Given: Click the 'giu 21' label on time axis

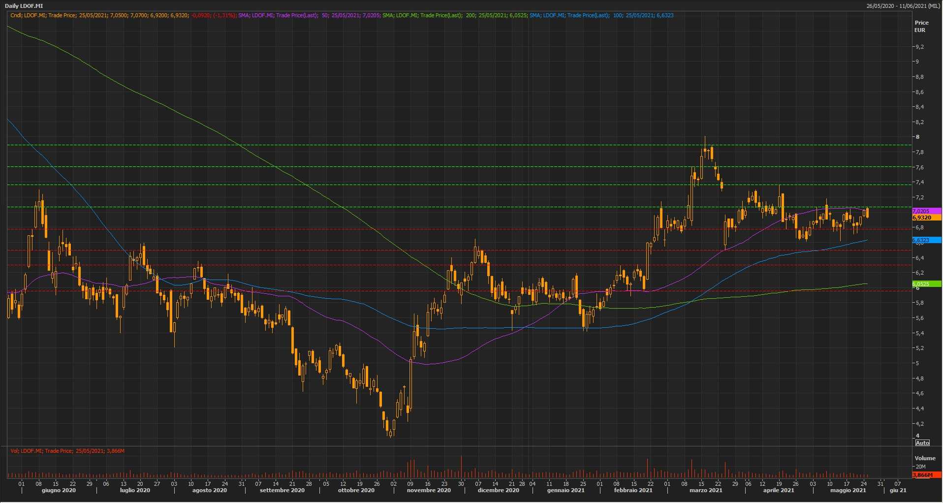Looking at the screenshot, I should click(898, 490).
